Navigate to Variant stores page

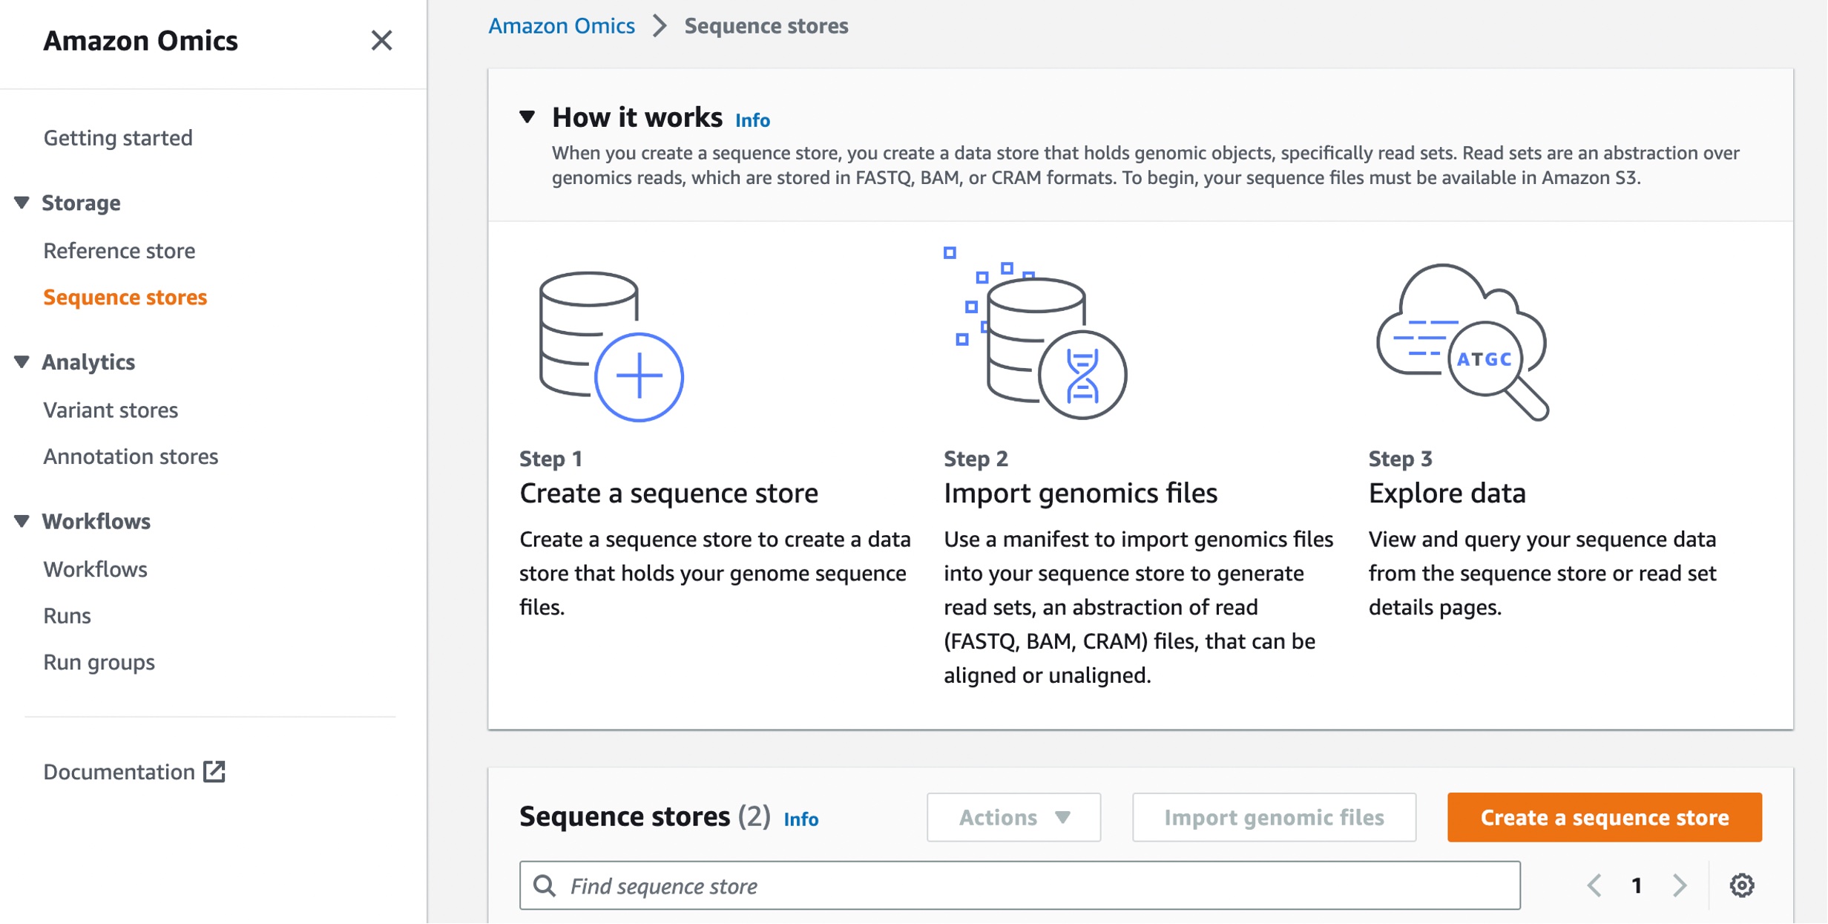coord(111,410)
